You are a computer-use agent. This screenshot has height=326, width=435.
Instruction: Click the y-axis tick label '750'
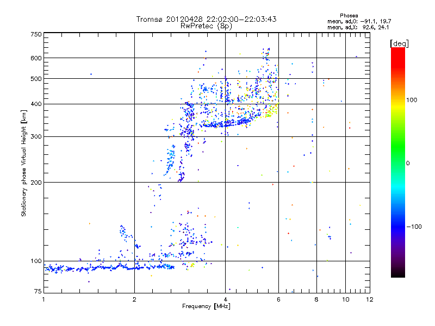pos(36,34)
